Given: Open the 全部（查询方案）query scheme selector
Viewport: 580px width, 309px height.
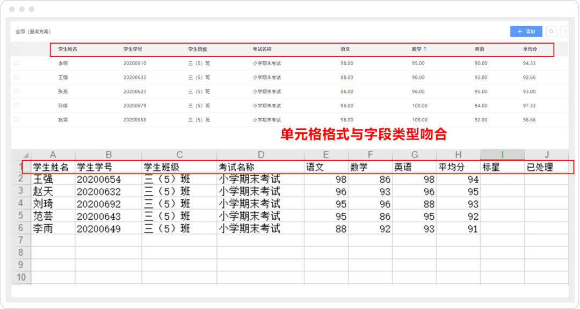Looking at the screenshot, I should click(33, 32).
